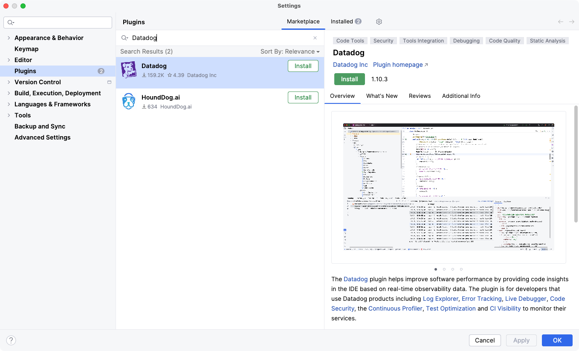Install the HoundDog.ai plugin

(303, 97)
